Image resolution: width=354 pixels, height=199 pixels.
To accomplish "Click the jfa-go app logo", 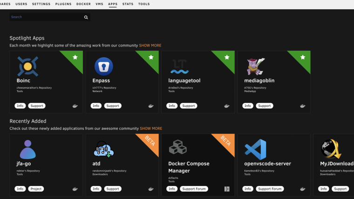I will 28,149.
